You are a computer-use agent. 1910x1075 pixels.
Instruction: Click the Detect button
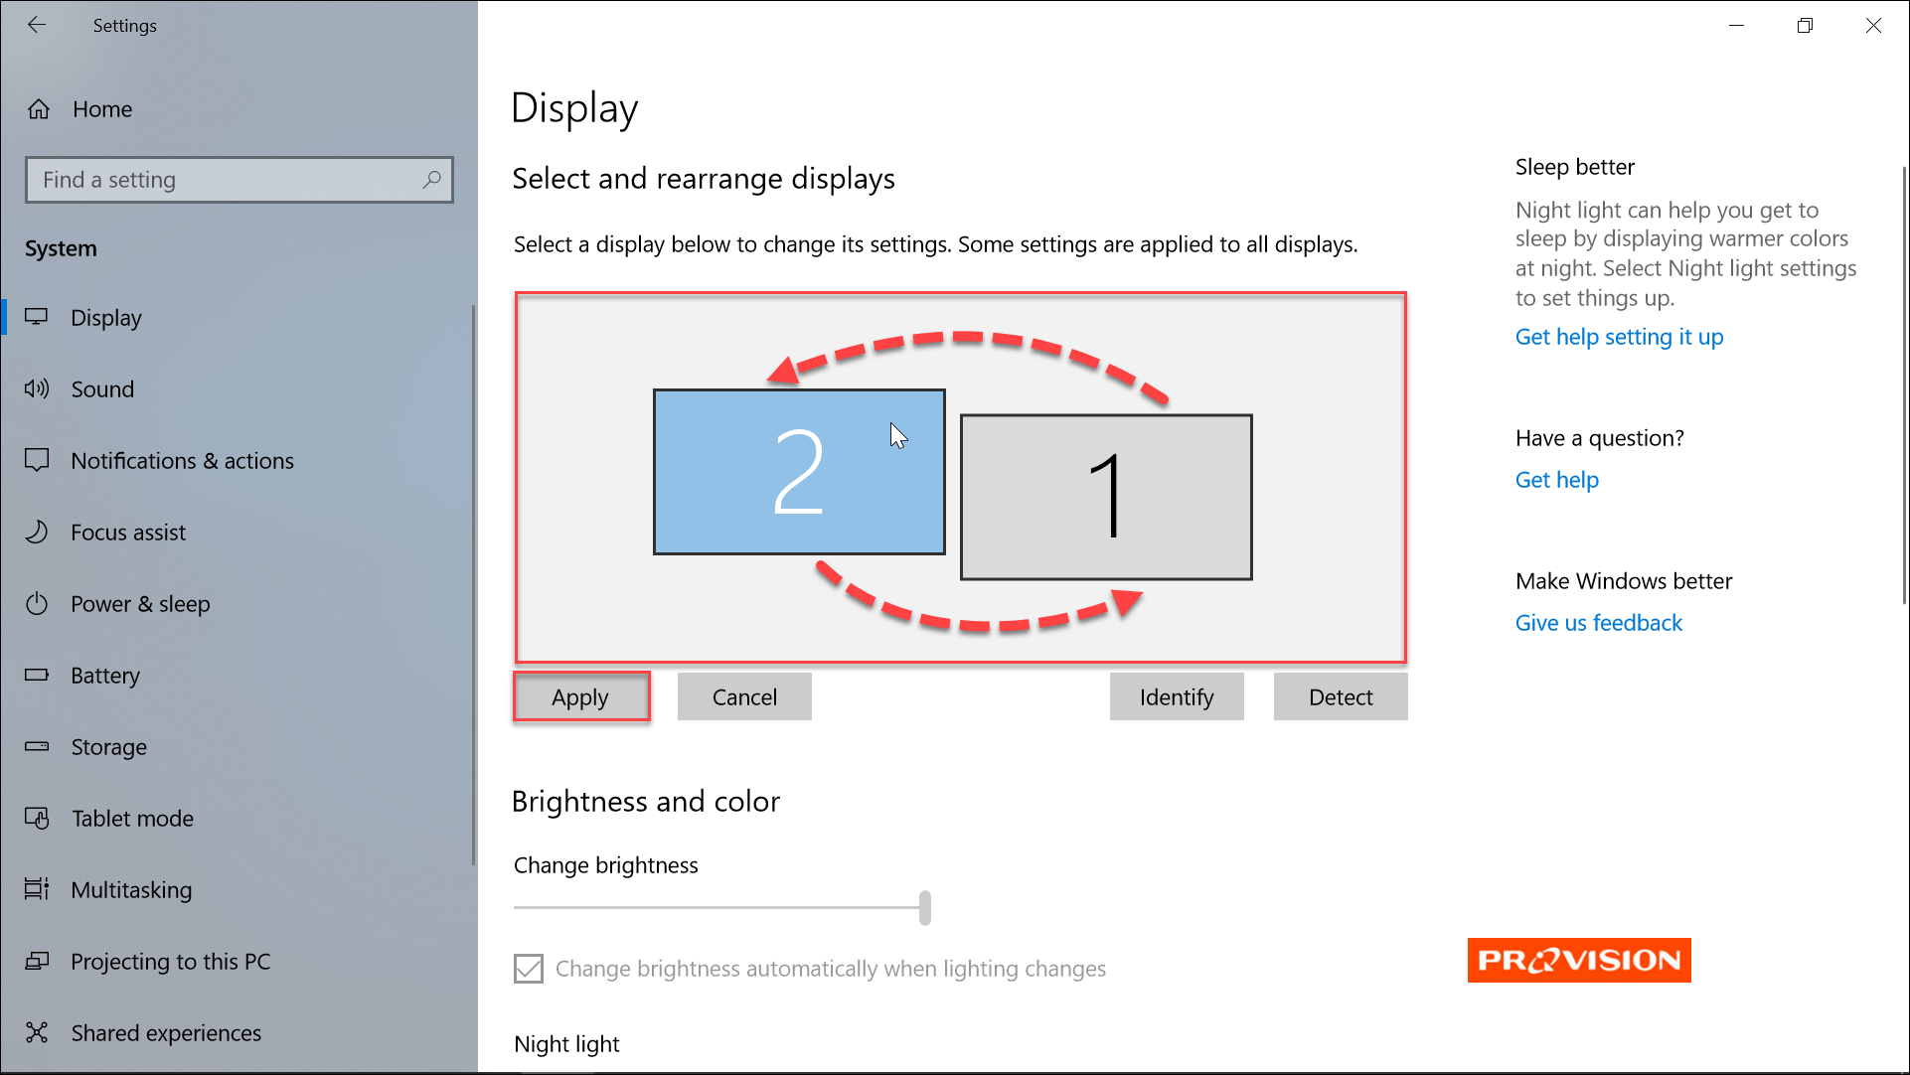1341,696
